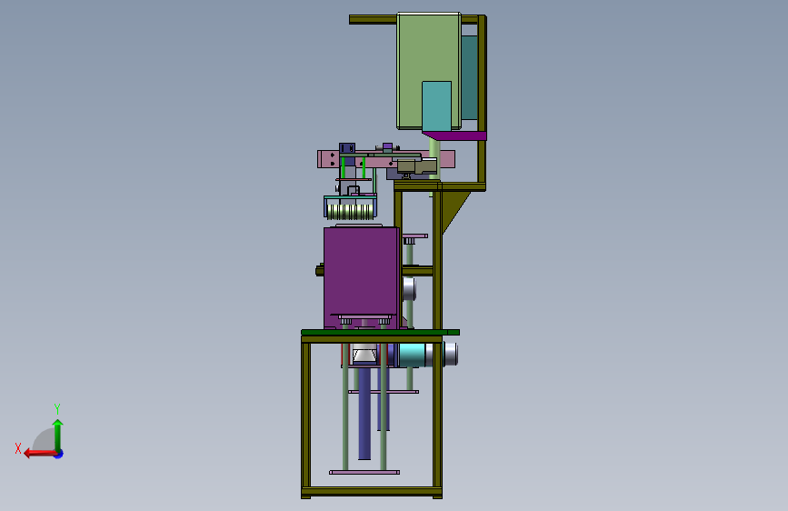Viewport: 788px width, 511px height.
Task: Select the white toothed comb component
Action: (x=350, y=210)
